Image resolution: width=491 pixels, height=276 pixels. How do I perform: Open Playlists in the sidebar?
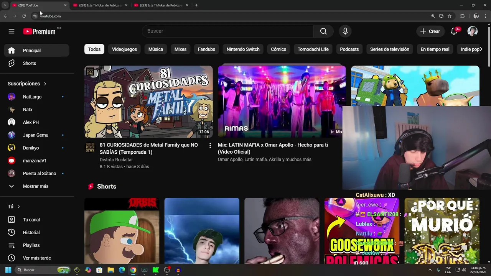tap(36, 245)
